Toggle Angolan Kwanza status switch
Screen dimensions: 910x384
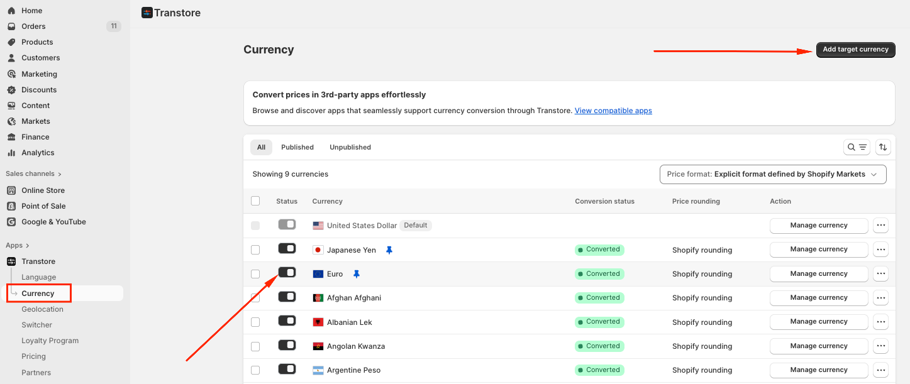tap(287, 344)
